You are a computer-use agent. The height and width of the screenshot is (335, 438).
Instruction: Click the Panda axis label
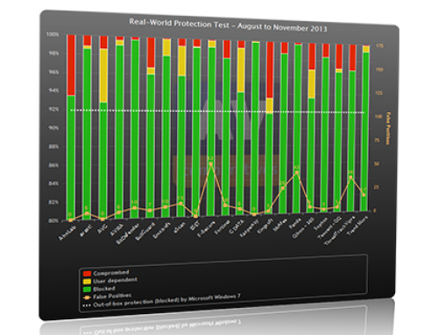pyautogui.click(x=295, y=224)
